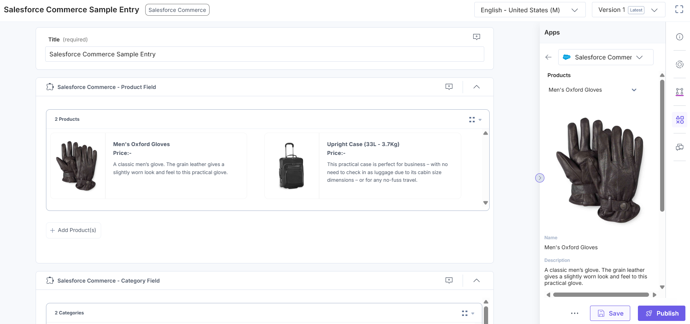The width and height of the screenshot is (690, 324).
Task: Click the products list scroll up arrow
Action: (x=485, y=133)
